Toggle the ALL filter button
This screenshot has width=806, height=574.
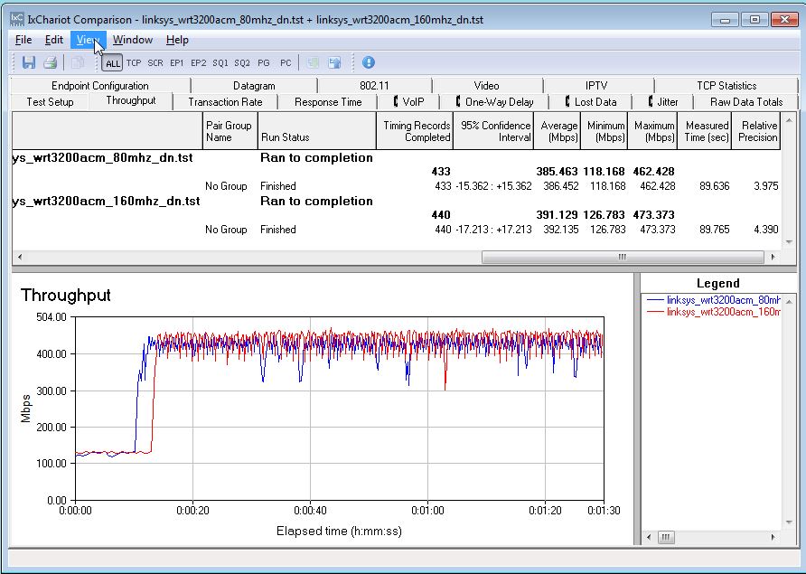[112, 62]
